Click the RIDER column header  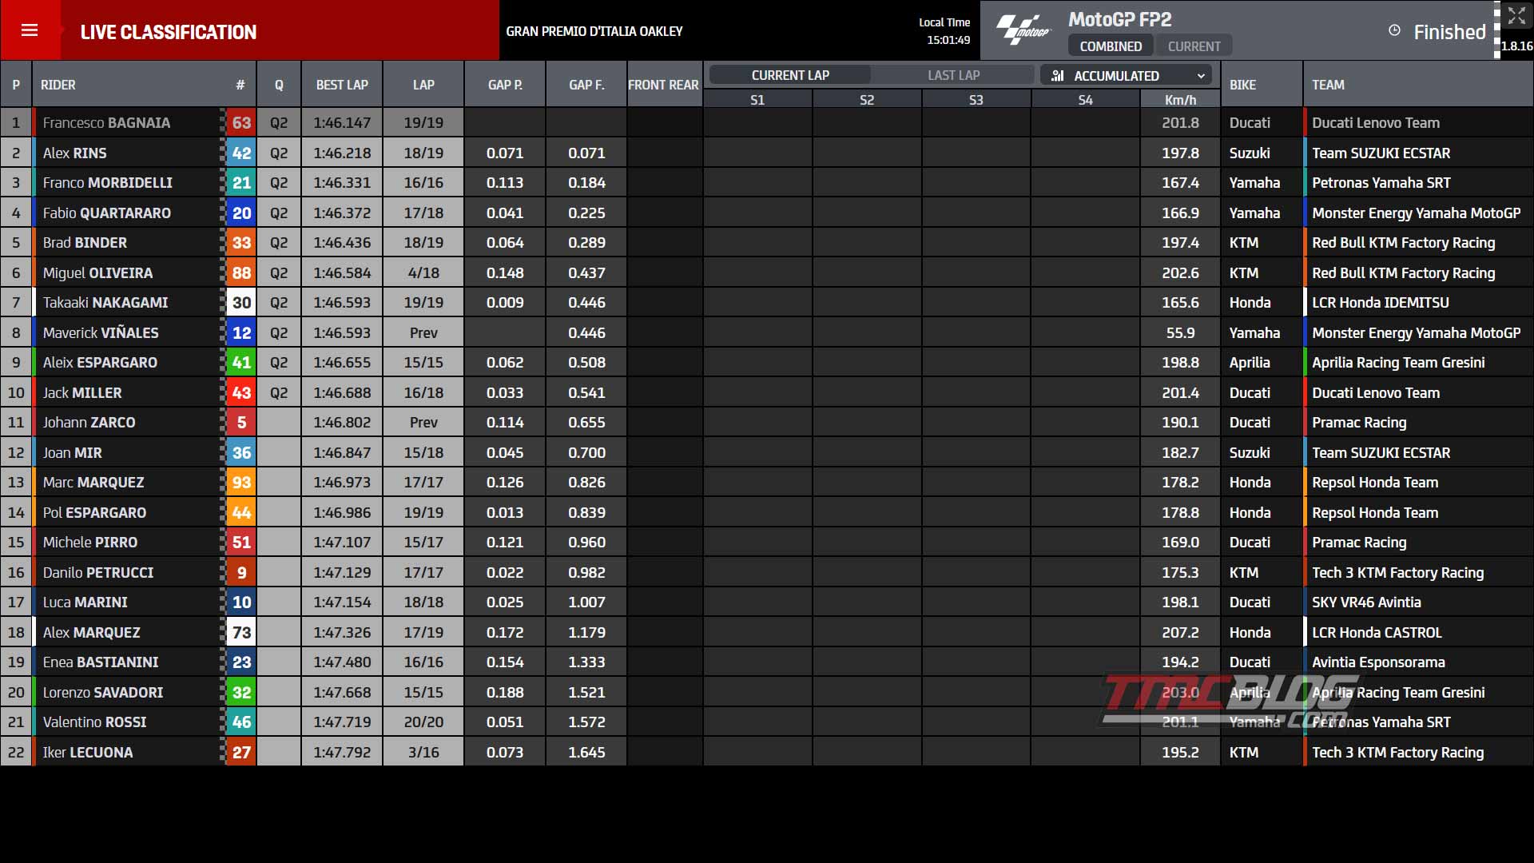[x=58, y=85]
